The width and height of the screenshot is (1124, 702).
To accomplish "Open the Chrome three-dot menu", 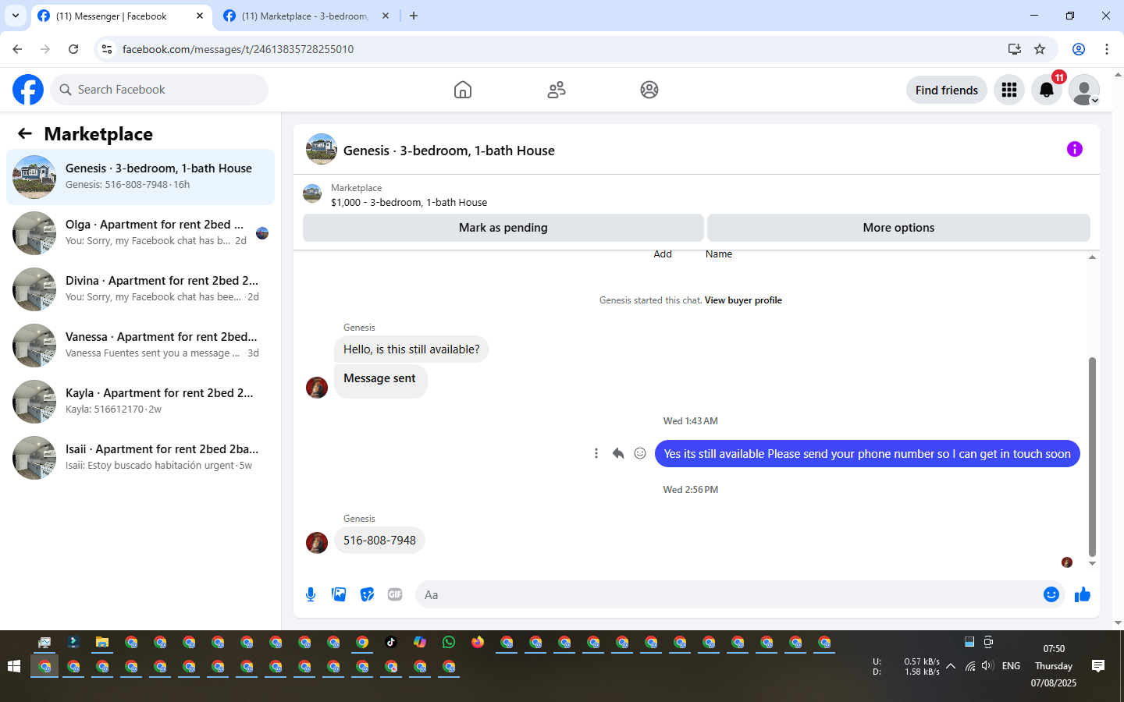I will tap(1107, 49).
